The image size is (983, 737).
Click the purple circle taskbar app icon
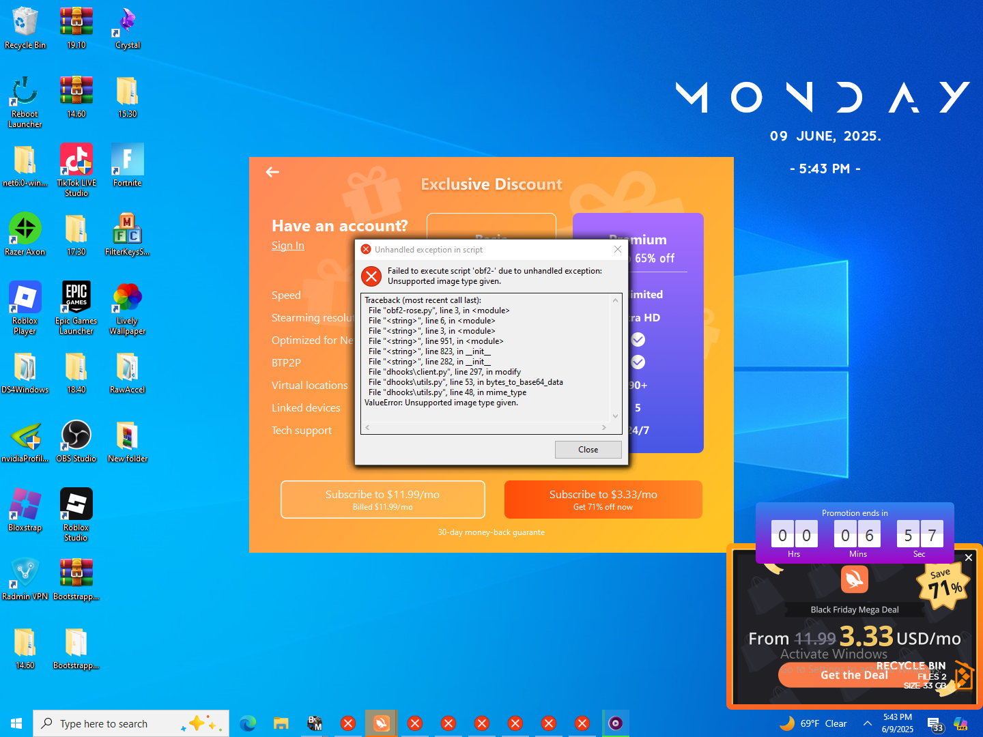616,723
